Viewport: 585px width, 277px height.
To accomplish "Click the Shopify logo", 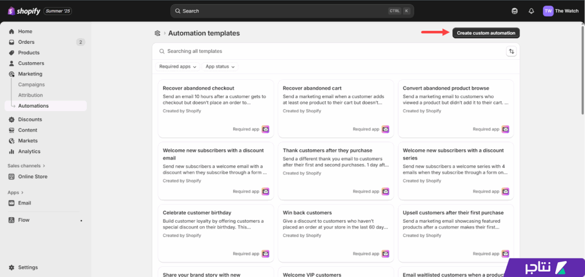I will 23,11.
